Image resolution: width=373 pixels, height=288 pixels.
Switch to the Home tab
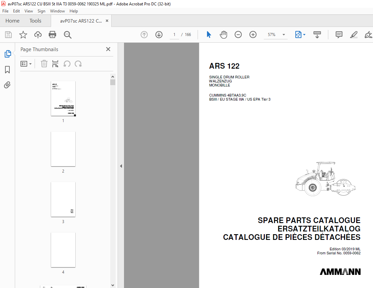coord(12,21)
